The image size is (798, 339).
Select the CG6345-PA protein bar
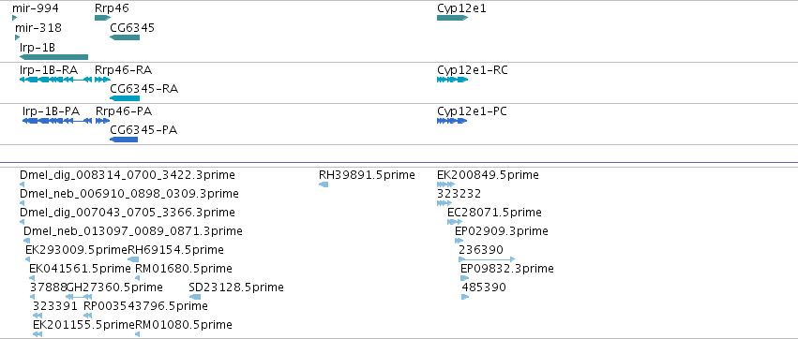(124, 140)
